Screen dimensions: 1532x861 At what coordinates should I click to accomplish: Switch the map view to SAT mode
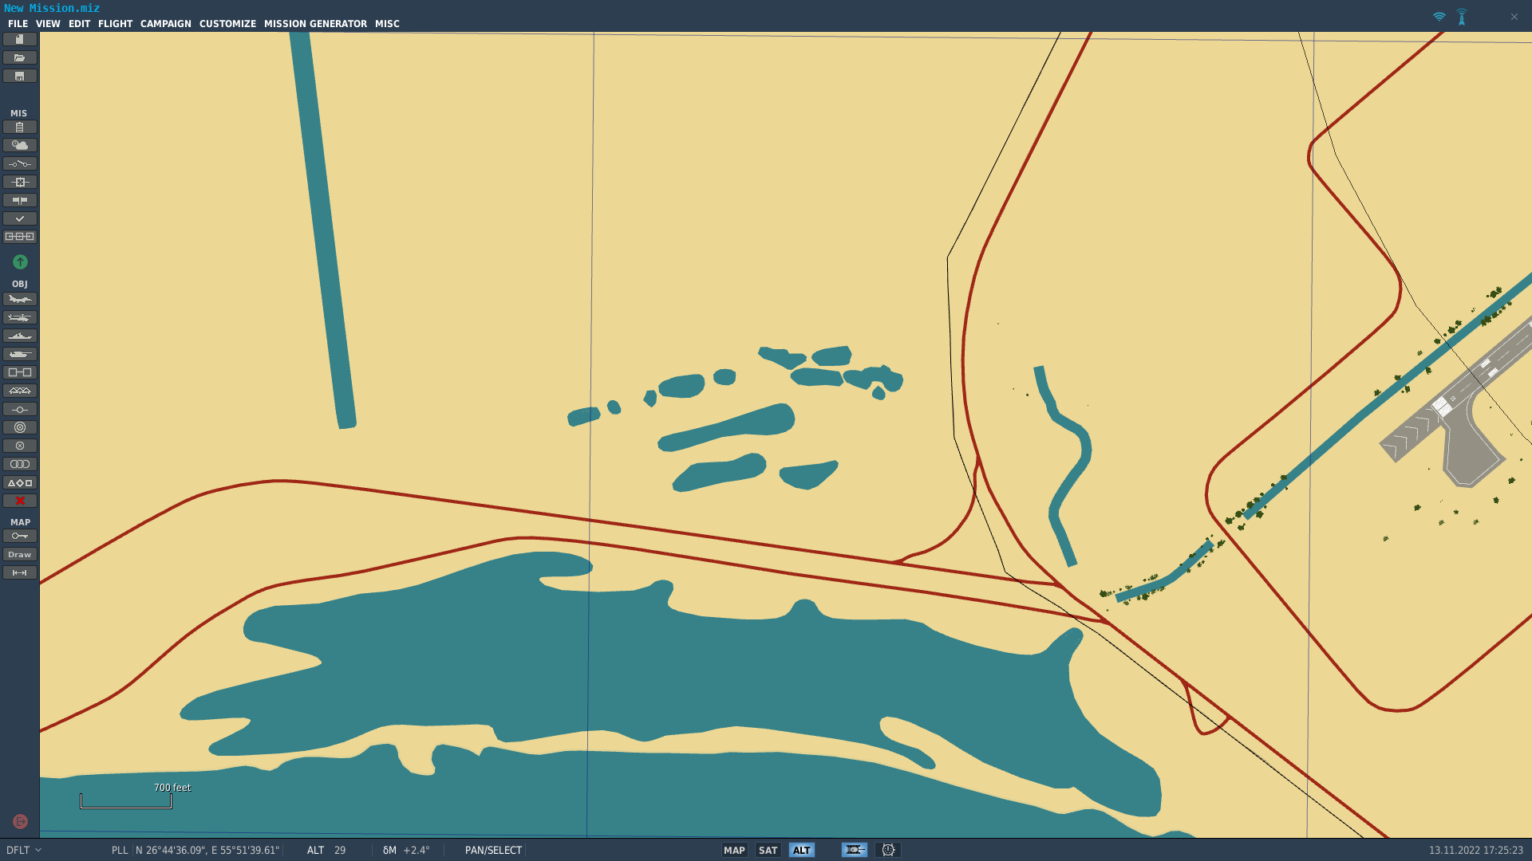[x=768, y=850]
